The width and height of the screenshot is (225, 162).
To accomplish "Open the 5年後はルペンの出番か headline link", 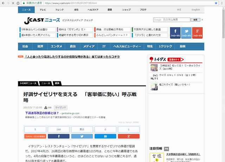I will [x=35, y=29].
